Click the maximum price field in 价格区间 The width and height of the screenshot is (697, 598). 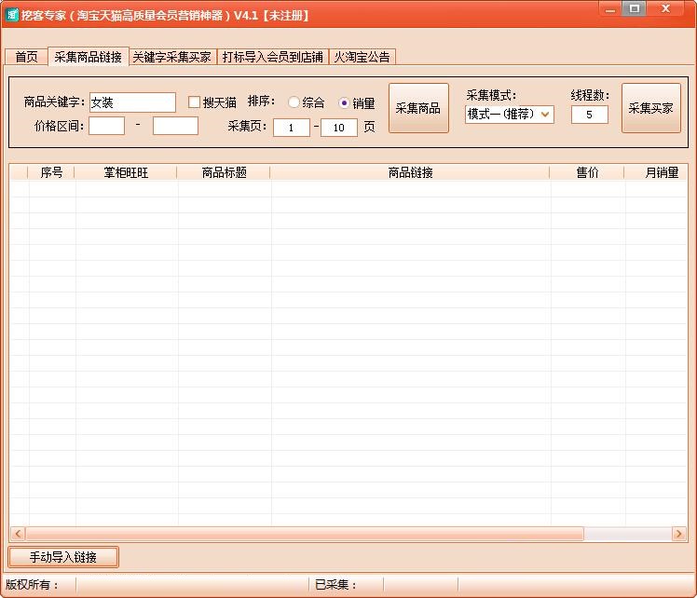[175, 126]
